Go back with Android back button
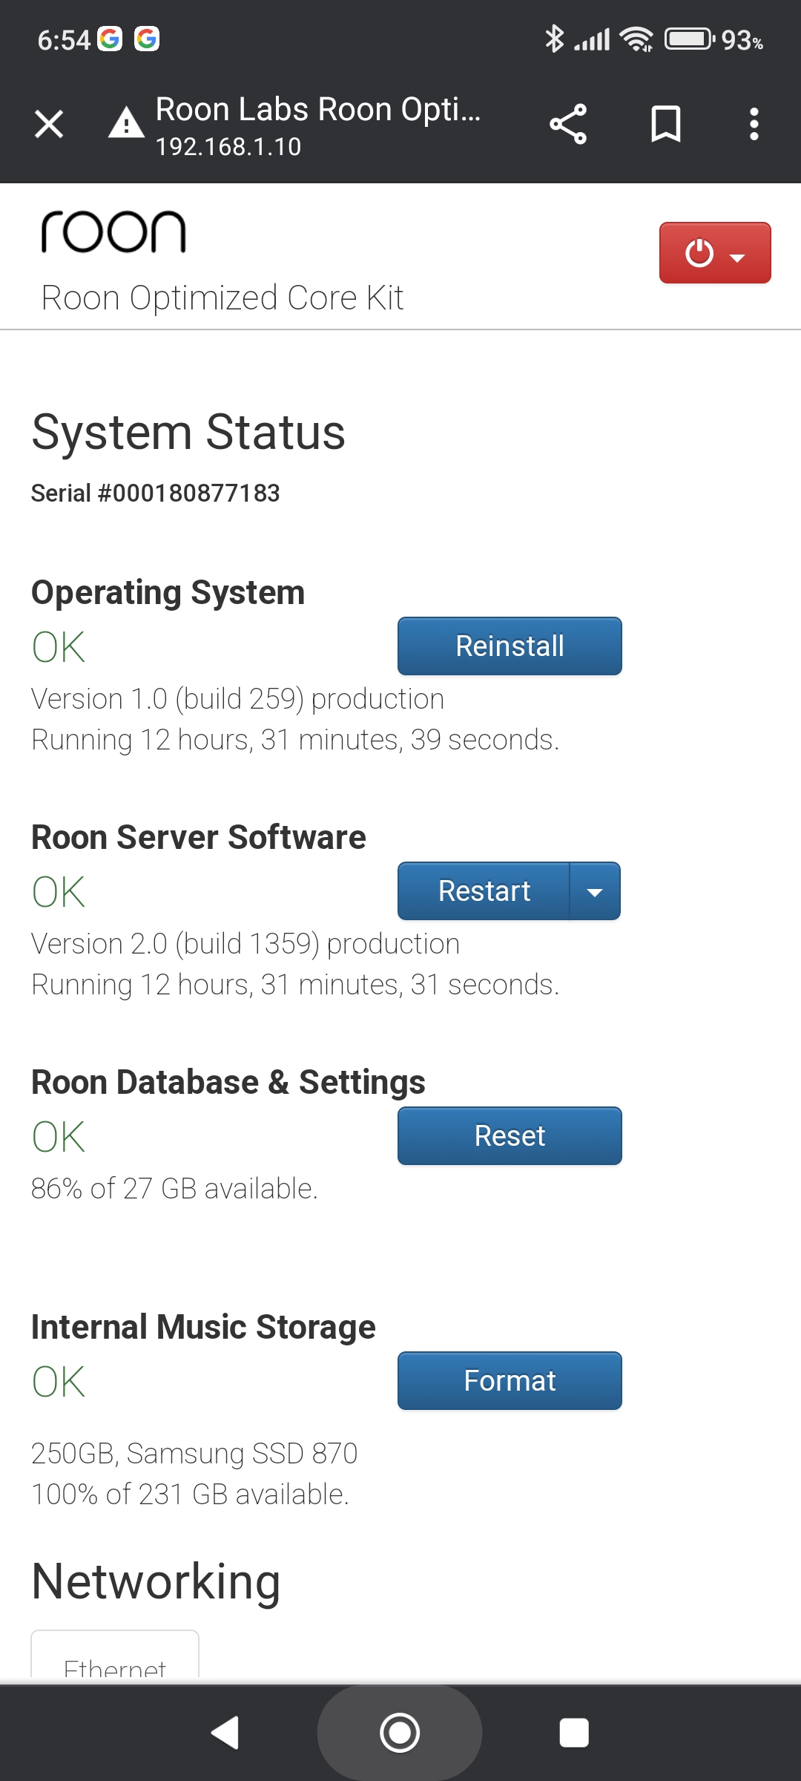The height and width of the screenshot is (1781, 801). tap(225, 1733)
